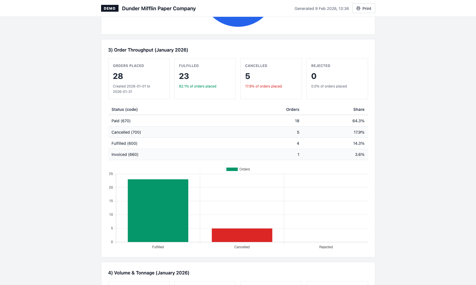Viewport: 476px width, 285px height.
Task: Click the ORDERS PLACED stat card showing 28
Action: pyautogui.click(x=139, y=79)
